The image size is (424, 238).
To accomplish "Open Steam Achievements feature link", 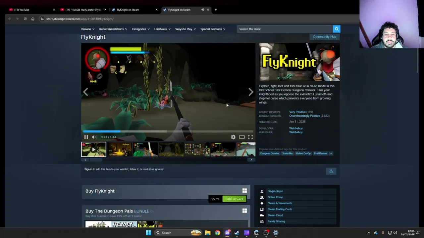I will 280,203.
